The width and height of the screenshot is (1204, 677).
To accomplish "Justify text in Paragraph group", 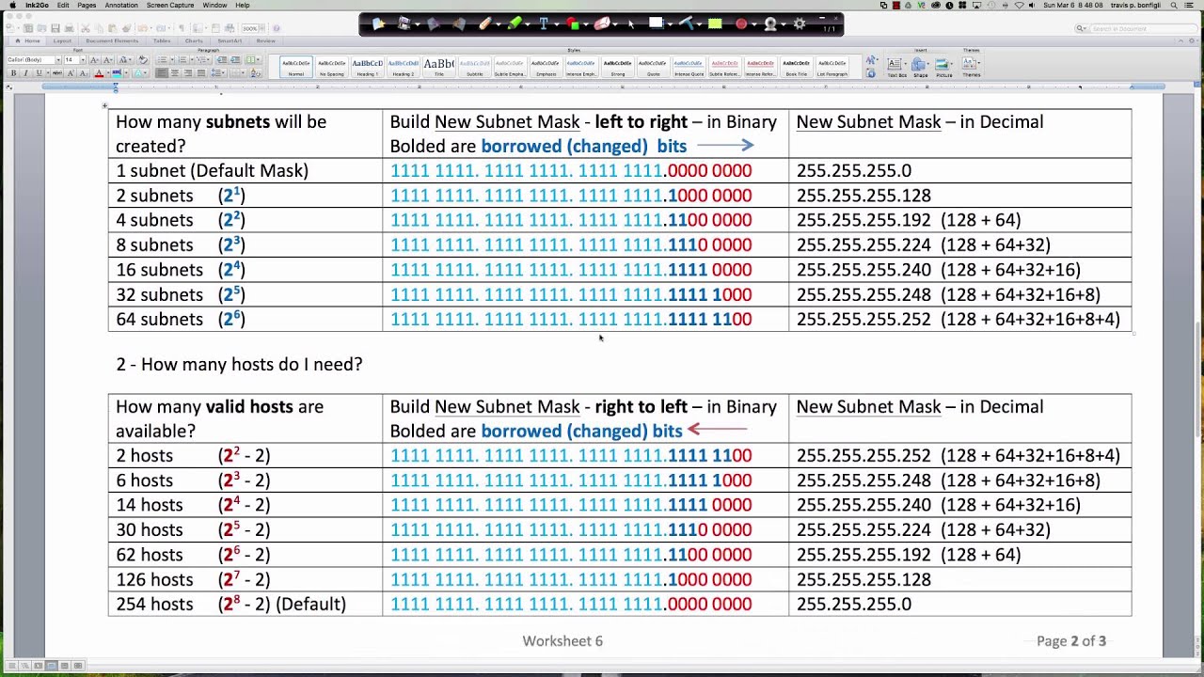I will click(x=201, y=72).
